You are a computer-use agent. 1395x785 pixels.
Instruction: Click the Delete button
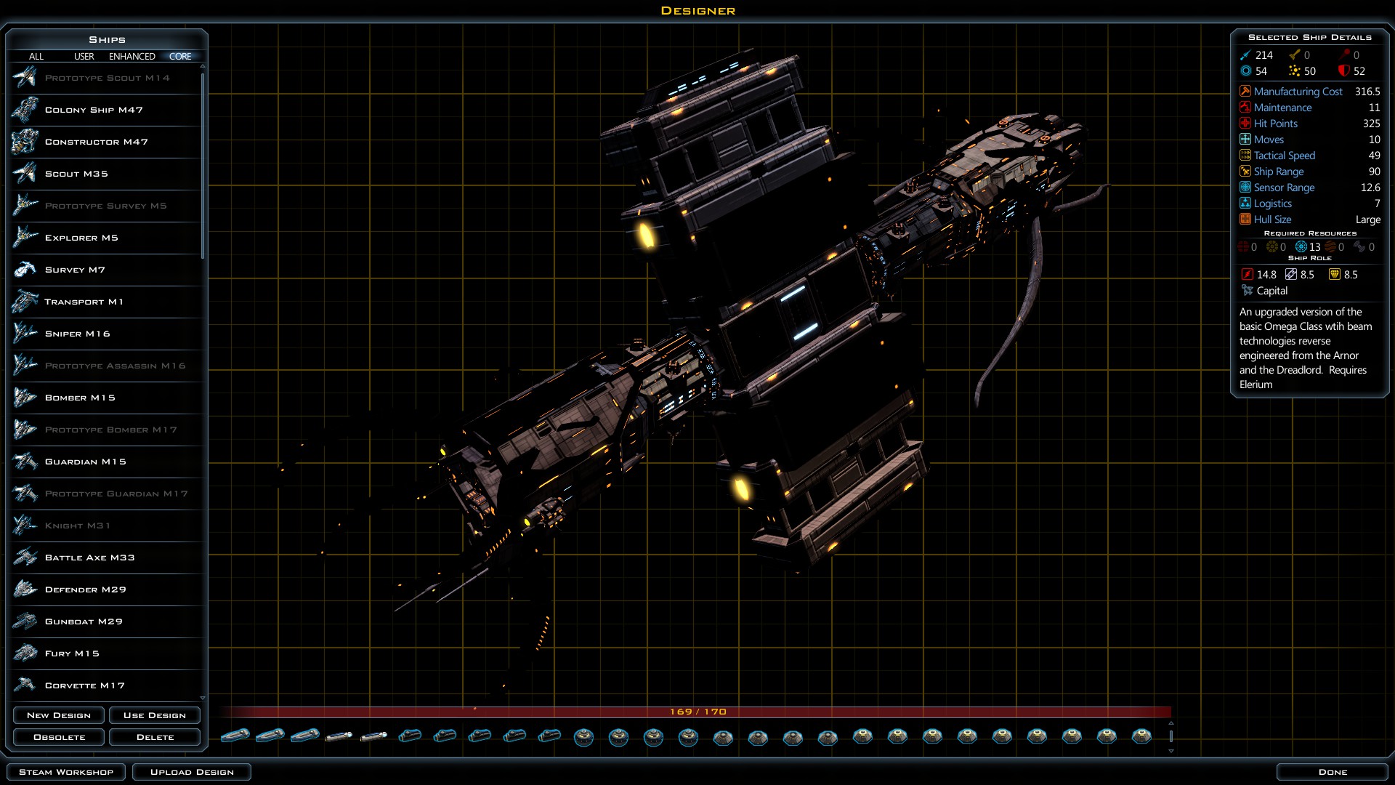[155, 737]
